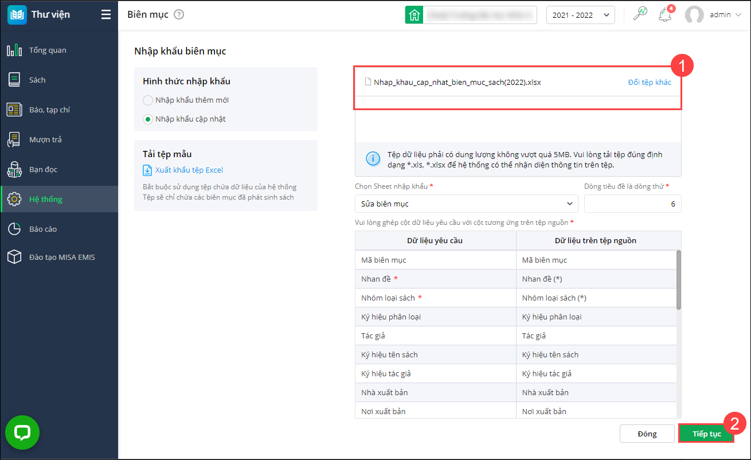Click the Đóng button
This screenshot has width=751, height=460.
coord(647,434)
